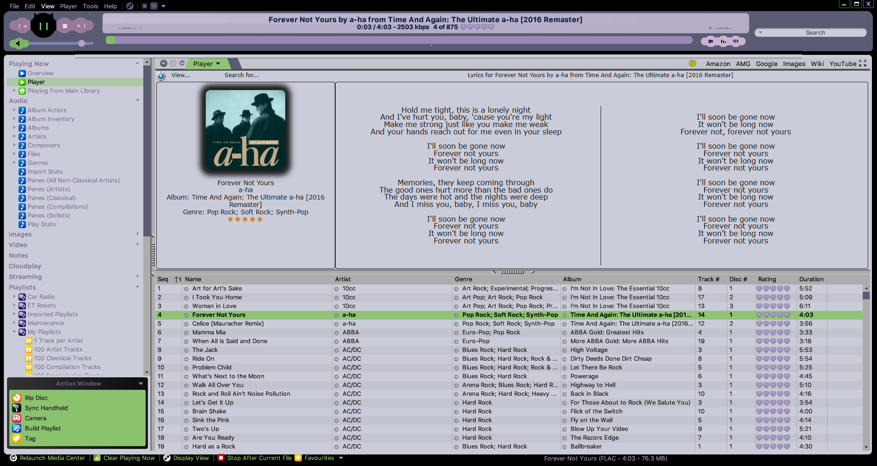Seek in the track progress bar
Screen dimensions: 877x466
[399, 40]
